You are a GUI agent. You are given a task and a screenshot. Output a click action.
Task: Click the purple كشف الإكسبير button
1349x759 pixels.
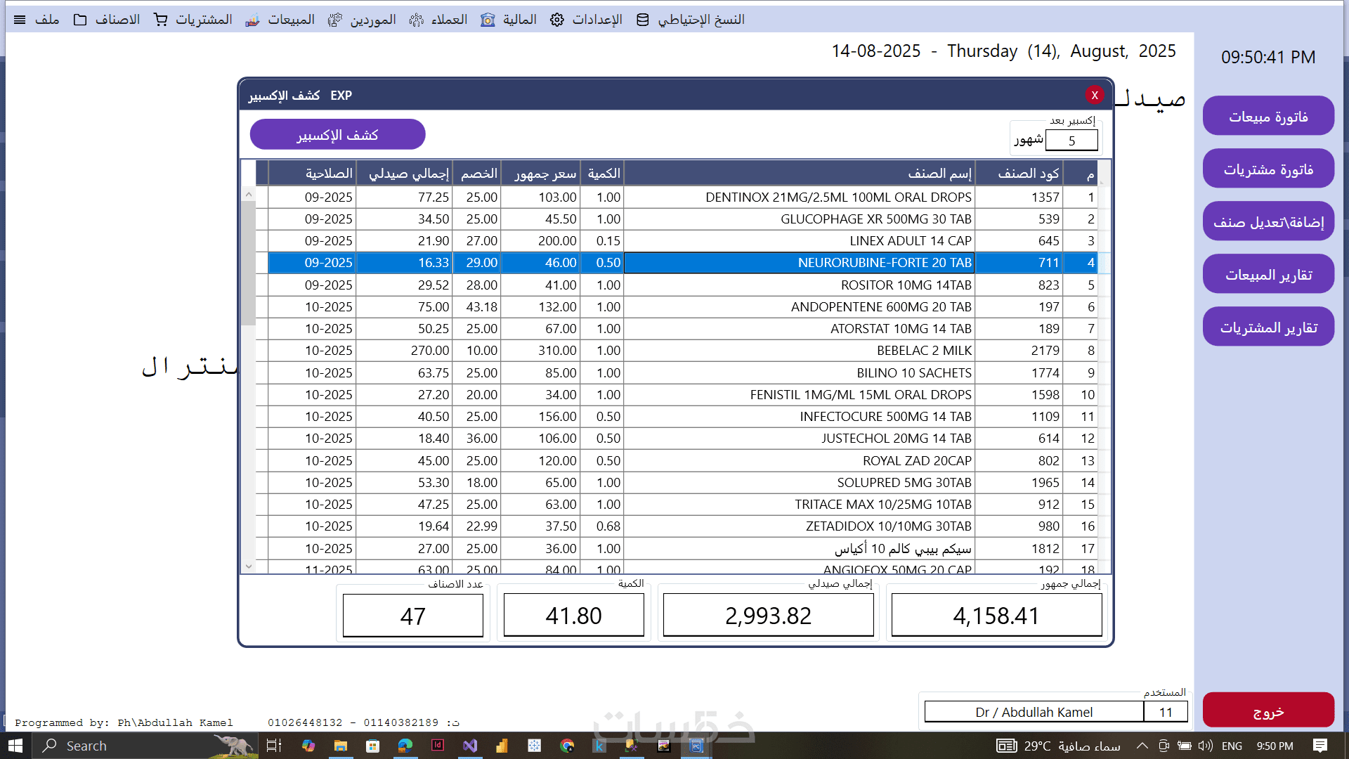pos(337,134)
